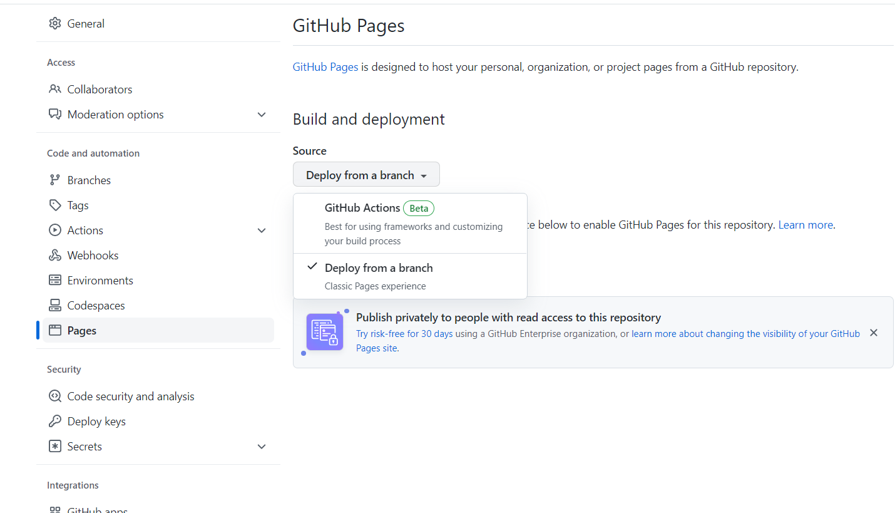Click the Webhooks icon in sidebar
Image resolution: width=895 pixels, height=513 pixels.
click(x=55, y=256)
